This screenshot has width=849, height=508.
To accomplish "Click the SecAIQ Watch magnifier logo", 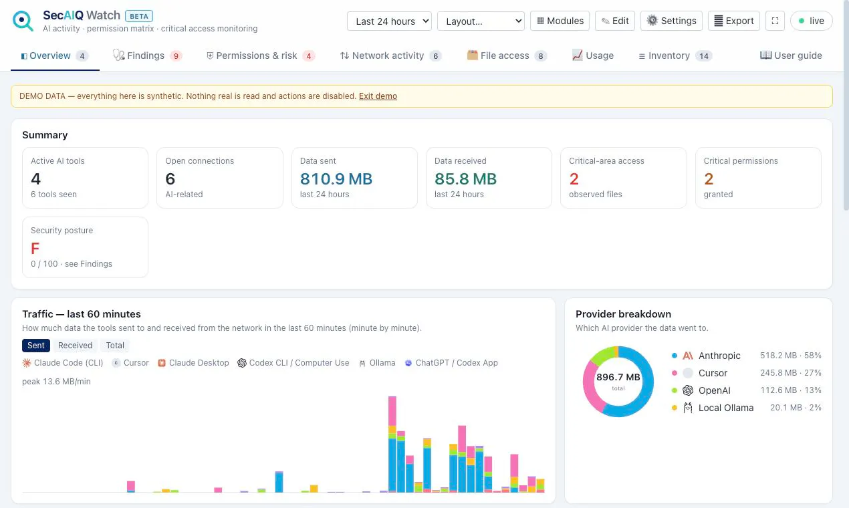I will coord(23,21).
